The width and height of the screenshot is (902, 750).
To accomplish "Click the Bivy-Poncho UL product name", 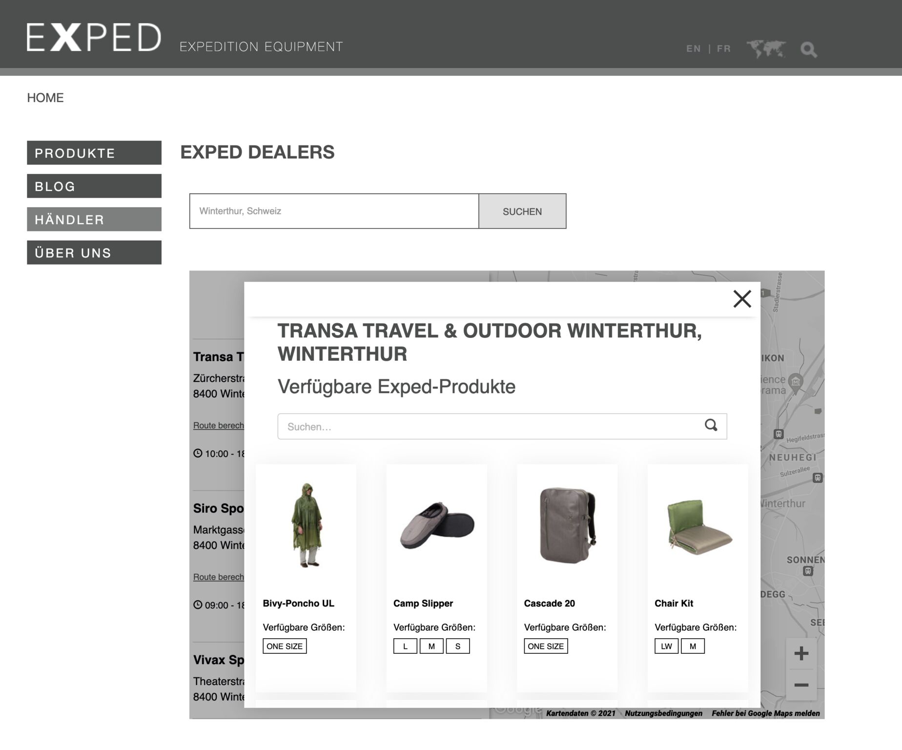I will (x=298, y=603).
